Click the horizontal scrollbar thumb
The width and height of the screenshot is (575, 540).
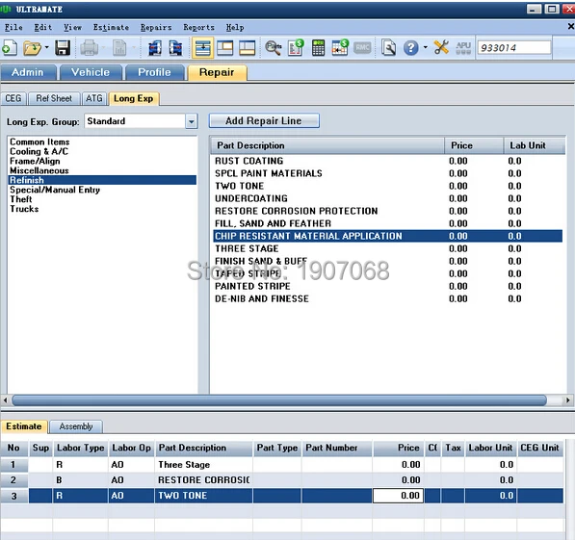(279, 400)
